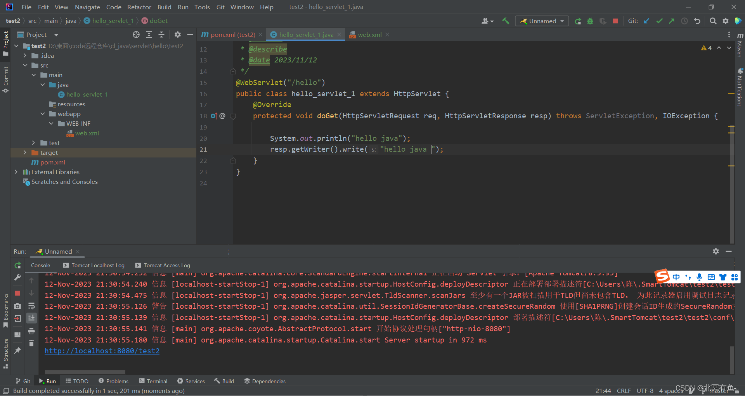This screenshot has height=396, width=745.
Task: Open the TODO tool window
Action: tap(77, 381)
